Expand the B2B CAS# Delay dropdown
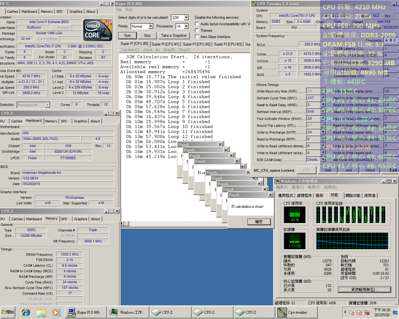The image size is (399, 319). coord(323,159)
